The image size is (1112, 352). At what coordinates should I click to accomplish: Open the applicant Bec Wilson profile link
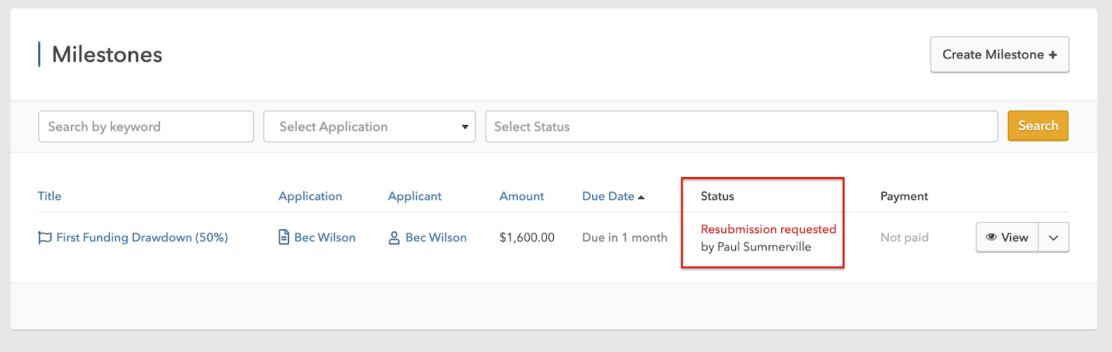tap(436, 237)
